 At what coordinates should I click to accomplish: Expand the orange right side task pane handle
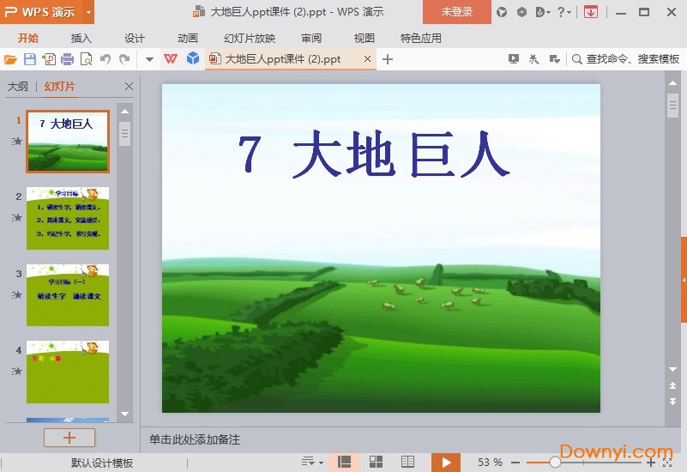click(684, 280)
